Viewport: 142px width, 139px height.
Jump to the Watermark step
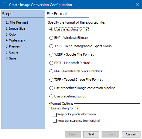pyautogui.click(x=16, y=40)
